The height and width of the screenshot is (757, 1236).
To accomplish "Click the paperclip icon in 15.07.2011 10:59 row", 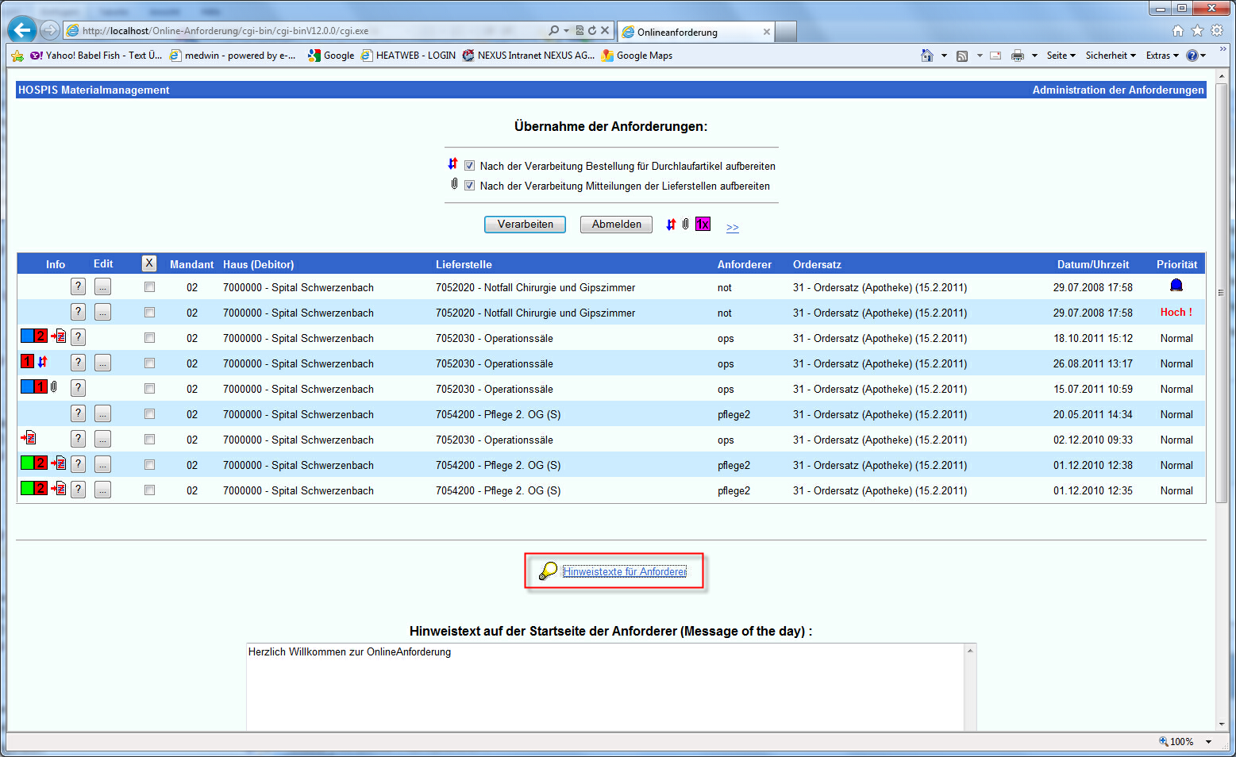I will (x=54, y=386).
